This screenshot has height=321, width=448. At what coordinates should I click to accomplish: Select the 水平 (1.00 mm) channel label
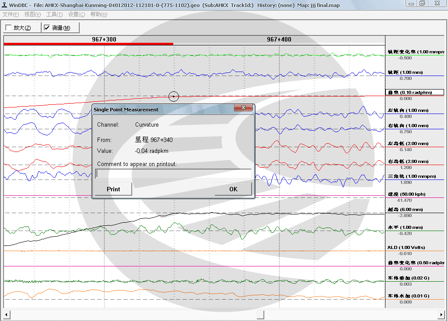pos(405,228)
